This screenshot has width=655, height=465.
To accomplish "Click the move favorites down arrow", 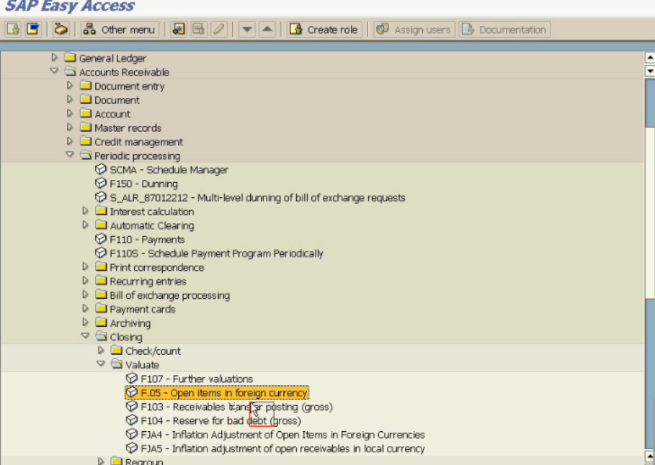I will pyautogui.click(x=247, y=30).
